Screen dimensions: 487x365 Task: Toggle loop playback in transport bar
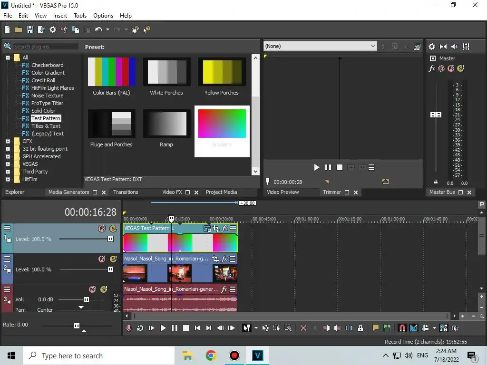140,328
